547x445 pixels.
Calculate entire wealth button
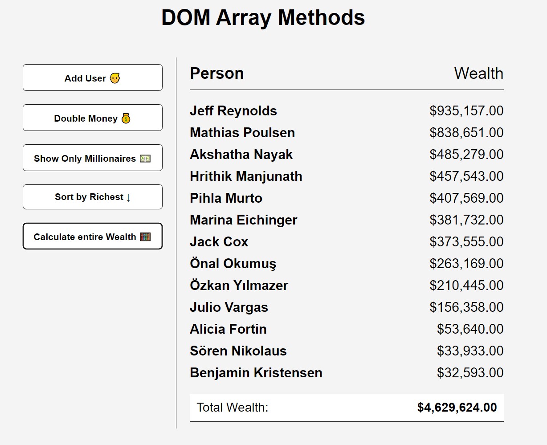click(93, 236)
